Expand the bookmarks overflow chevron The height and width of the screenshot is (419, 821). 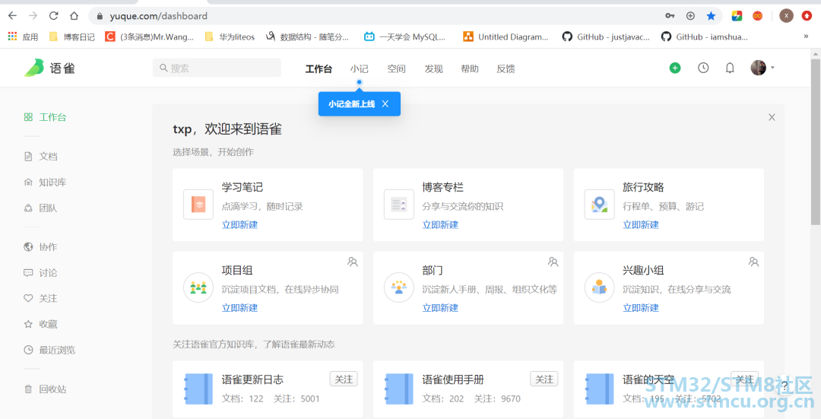click(806, 37)
